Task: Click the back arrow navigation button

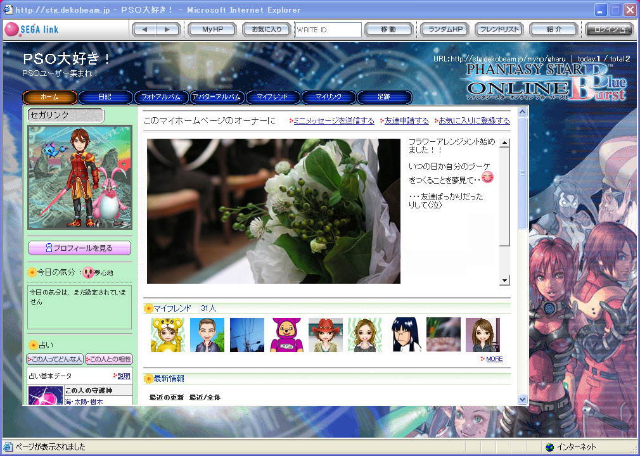Action: (144, 30)
